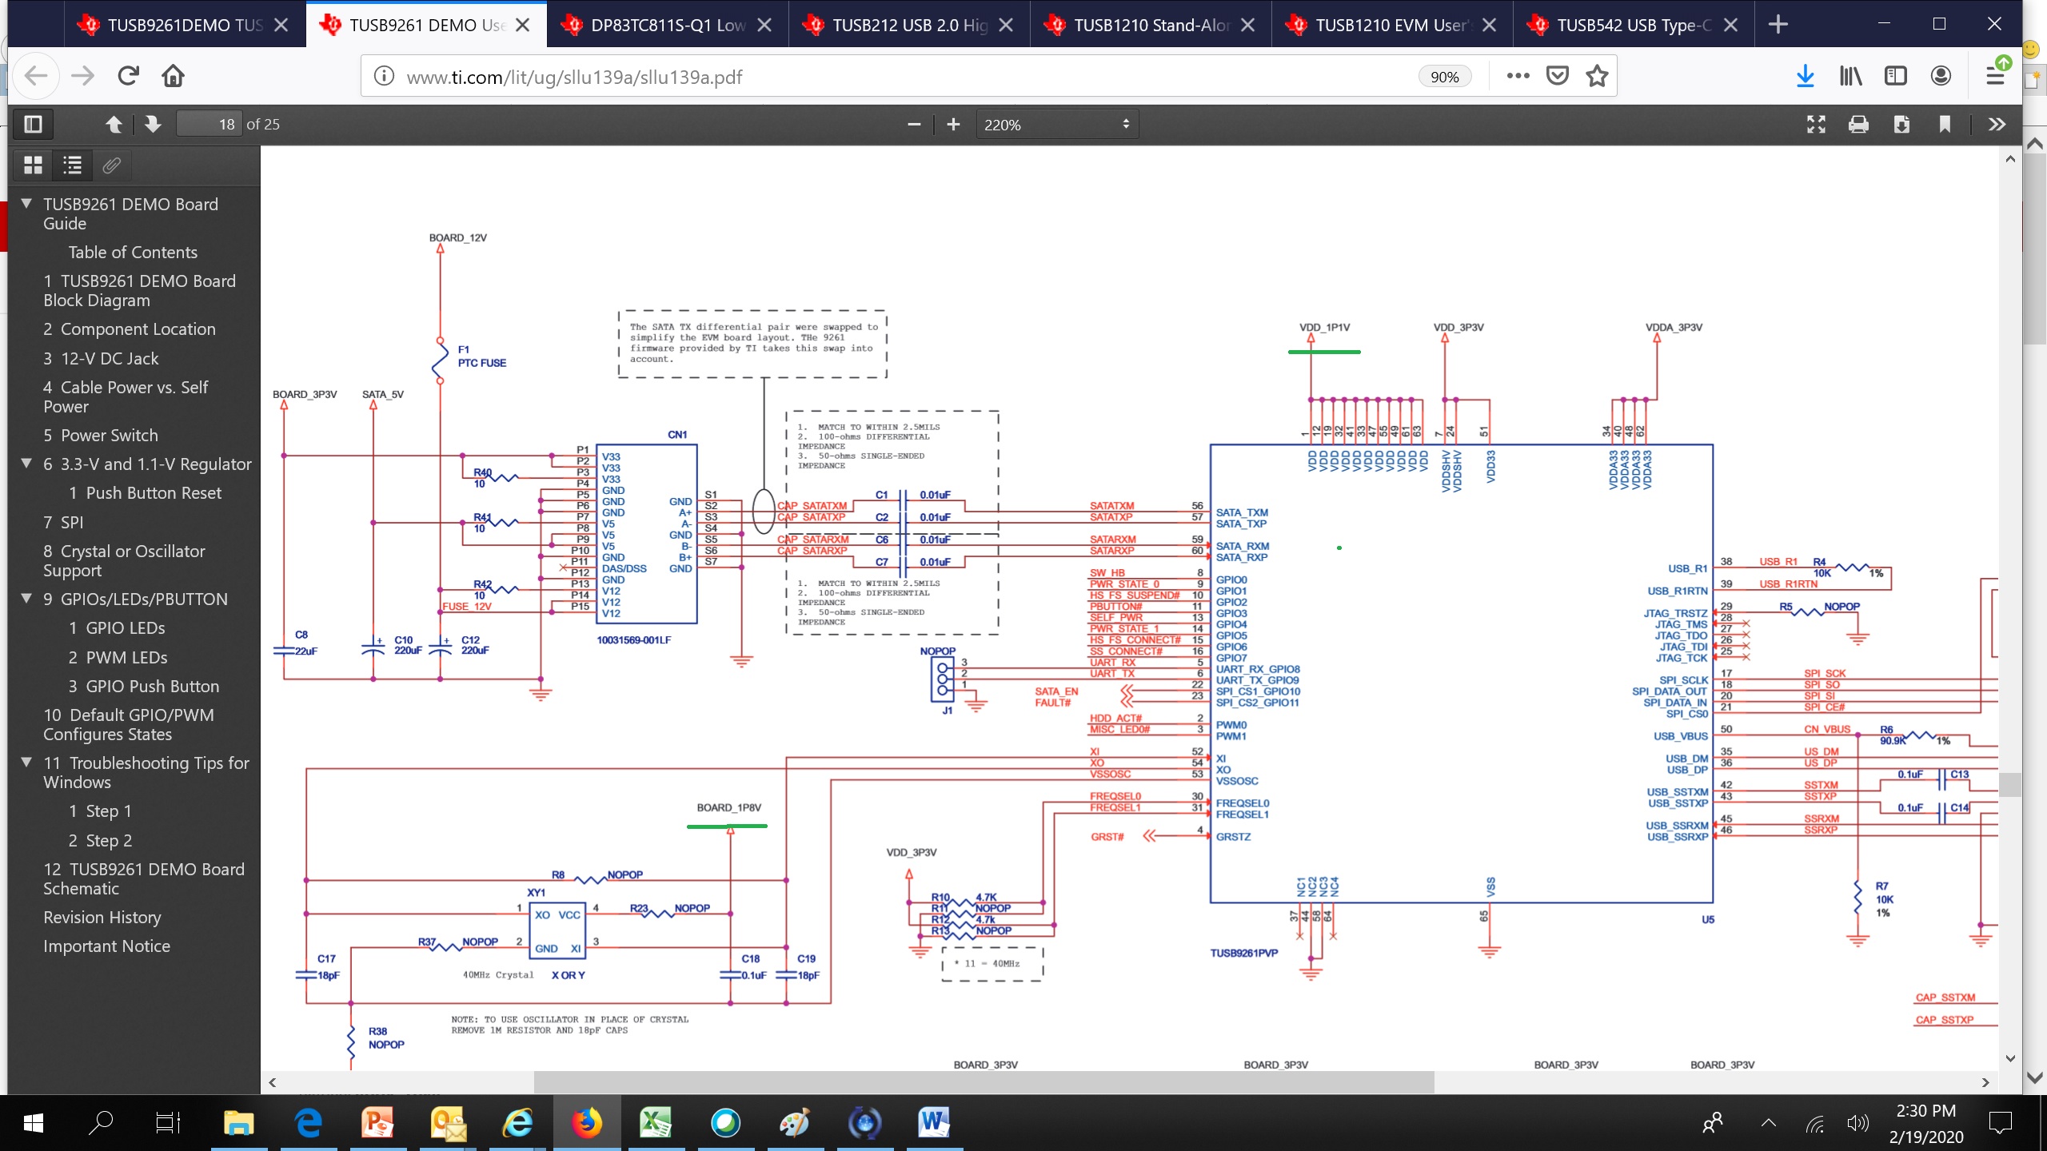The image size is (2047, 1151).
Task: Collapse the GPIOs/LEDs/PBUTTON section
Action: coord(26,599)
